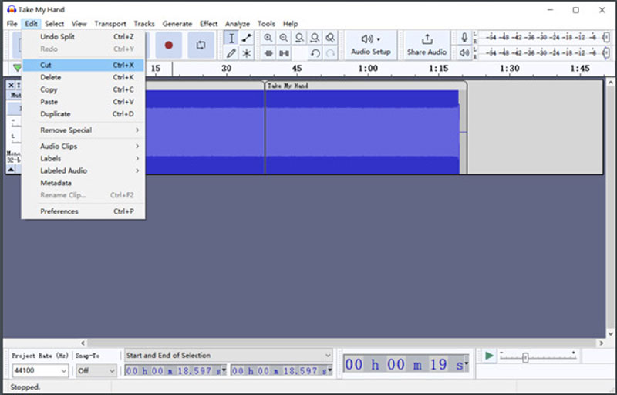Open the audio position time format arrow
Viewport: 617px width, 395px height.
467,364
